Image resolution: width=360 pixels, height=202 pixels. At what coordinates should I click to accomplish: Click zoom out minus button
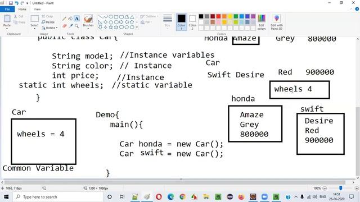click(325, 189)
